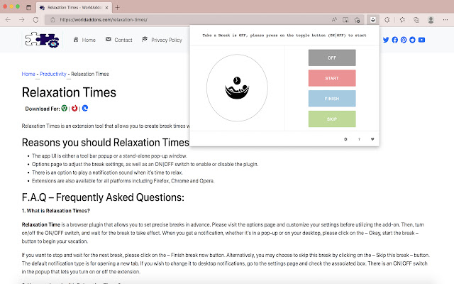Toggle the OFF switch in the popup

coord(332,58)
